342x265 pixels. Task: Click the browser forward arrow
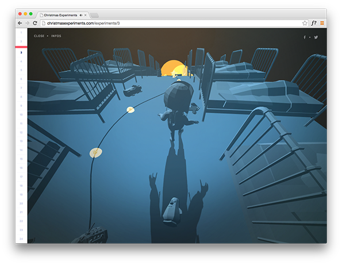coord(27,23)
